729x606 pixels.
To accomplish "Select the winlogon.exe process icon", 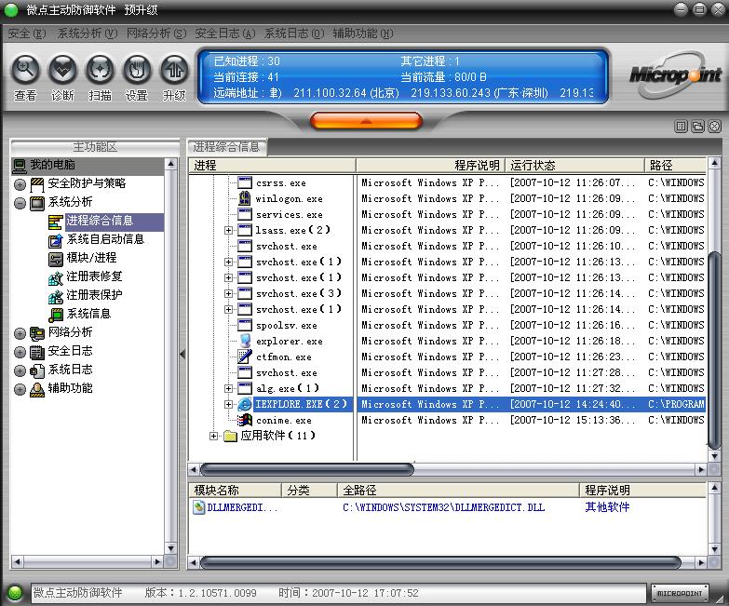I will [245, 198].
